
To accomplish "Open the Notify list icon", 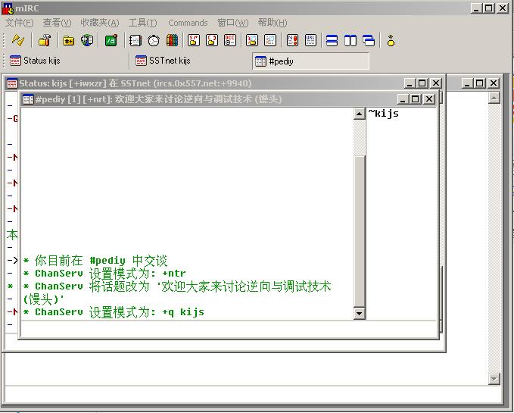I will click(x=292, y=40).
